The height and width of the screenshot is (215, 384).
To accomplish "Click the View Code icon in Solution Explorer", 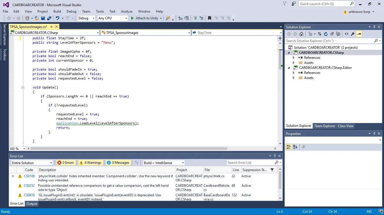I will [346, 34].
